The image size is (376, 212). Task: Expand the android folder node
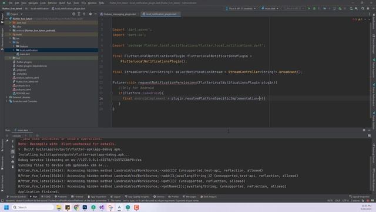click(11, 31)
